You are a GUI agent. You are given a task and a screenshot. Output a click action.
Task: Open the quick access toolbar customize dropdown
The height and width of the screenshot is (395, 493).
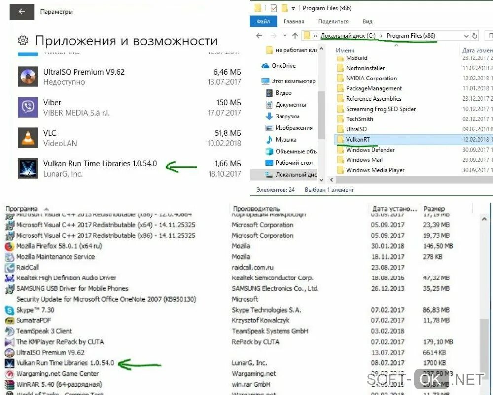click(x=293, y=8)
